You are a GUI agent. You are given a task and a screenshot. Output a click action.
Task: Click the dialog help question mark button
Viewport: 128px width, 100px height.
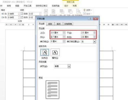(x=90, y=19)
